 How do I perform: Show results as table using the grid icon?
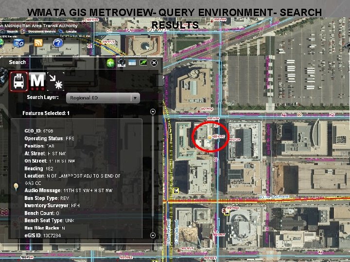[x=132, y=63]
